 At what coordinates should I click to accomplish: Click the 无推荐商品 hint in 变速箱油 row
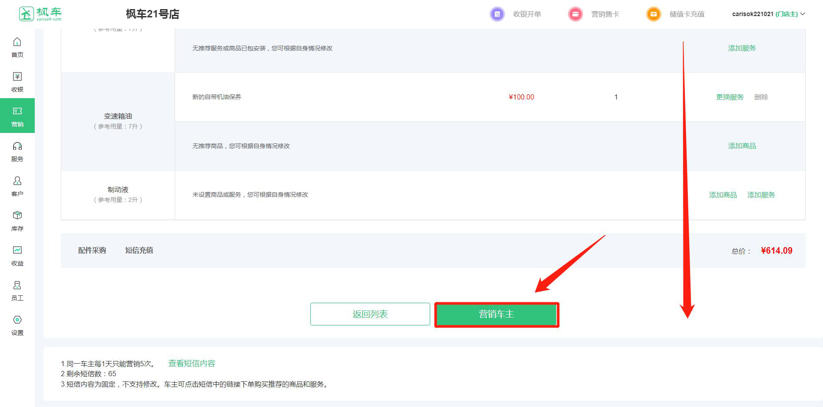[241, 146]
